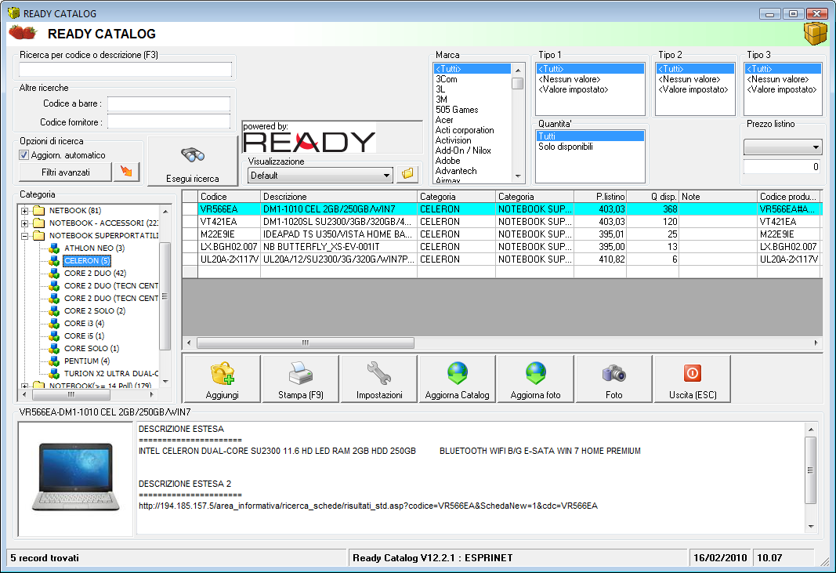Click the NETBOOK folder icon
836x573 pixels.
coord(38,210)
